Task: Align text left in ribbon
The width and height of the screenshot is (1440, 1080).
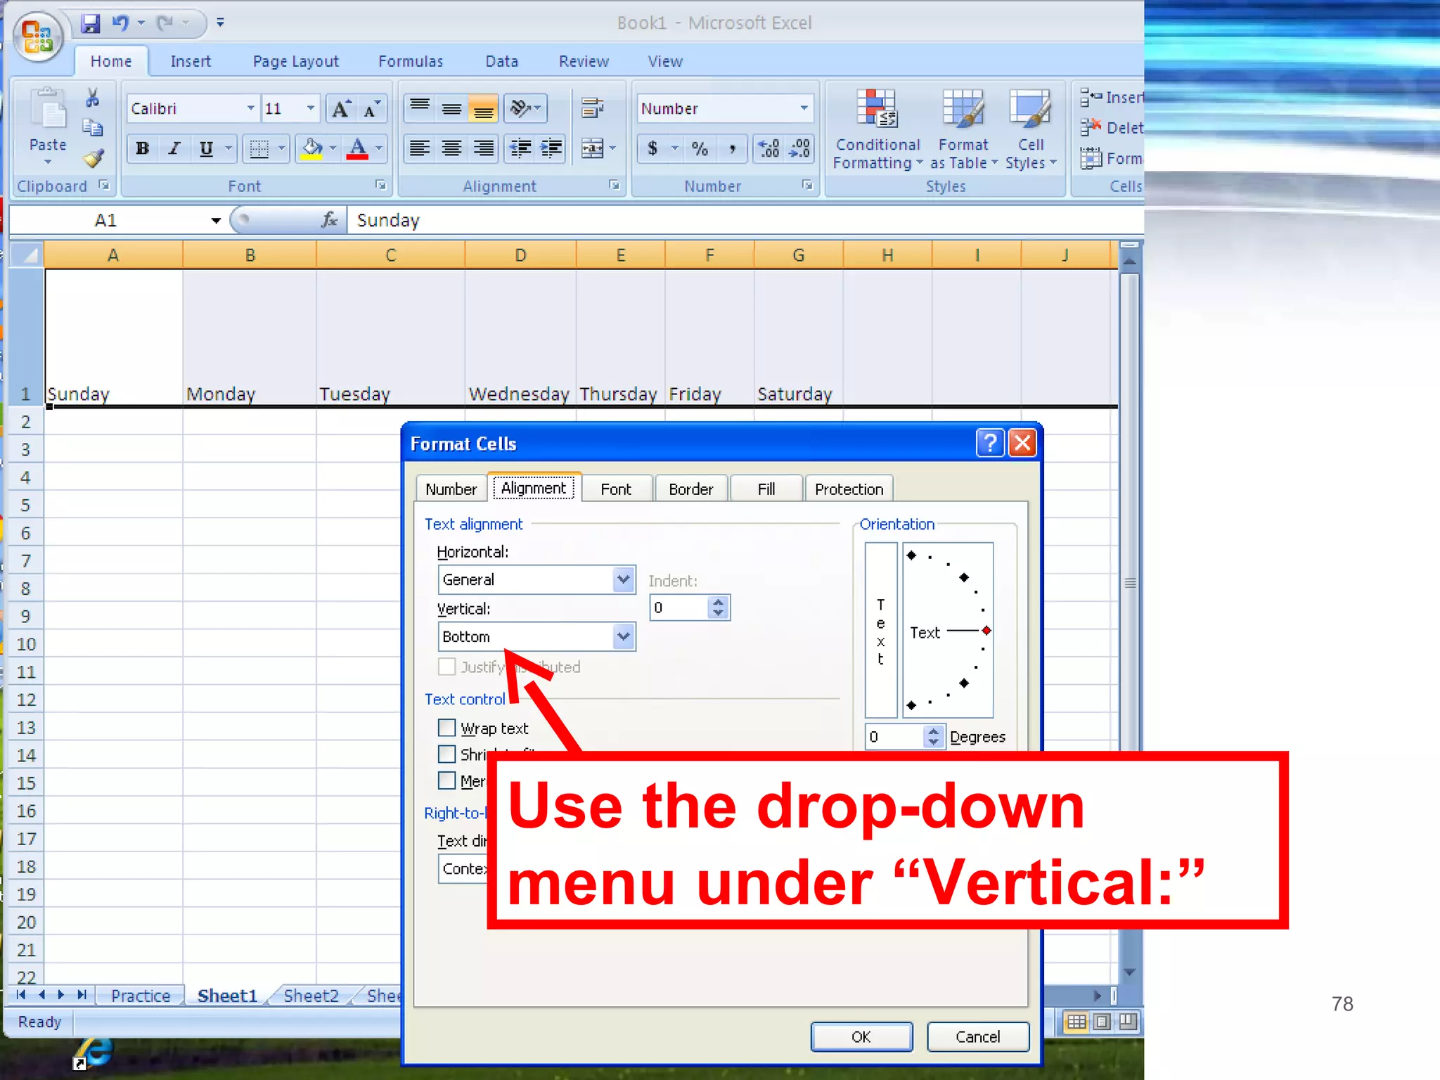Action: tap(420, 148)
